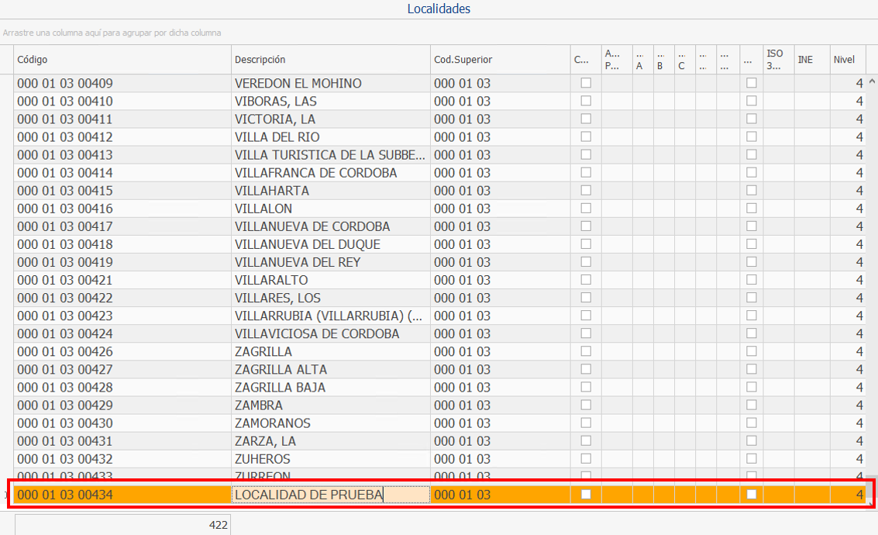878x535 pixels.
Task: Click the ISO 3 column header
Action: pos(777,60)
